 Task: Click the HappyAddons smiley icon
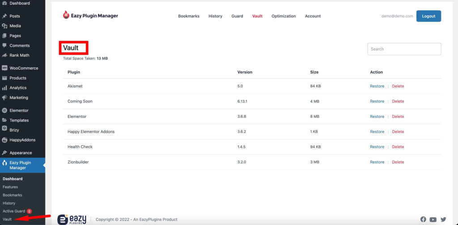coord(4,140)
